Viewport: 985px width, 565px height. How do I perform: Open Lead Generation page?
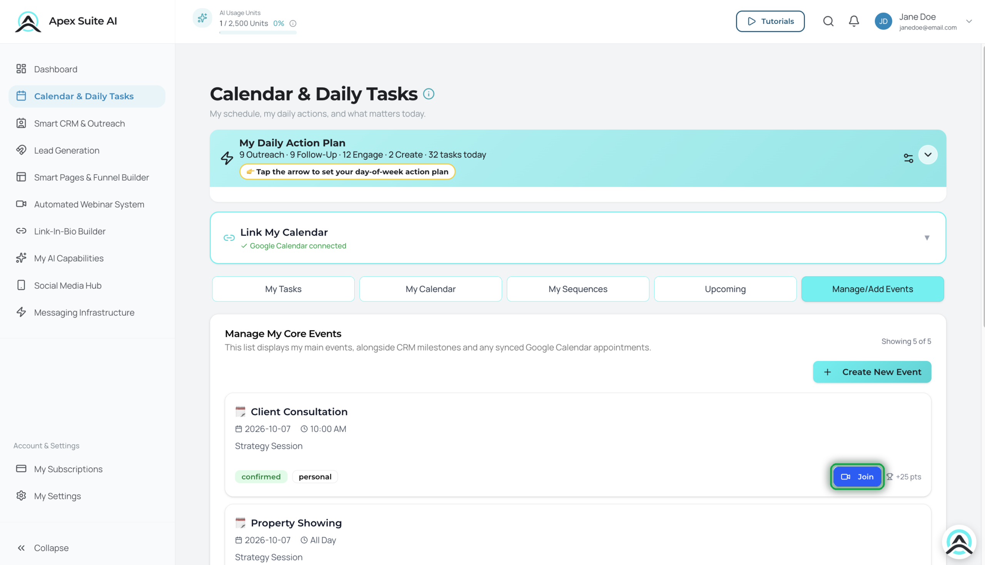point(87,150)
